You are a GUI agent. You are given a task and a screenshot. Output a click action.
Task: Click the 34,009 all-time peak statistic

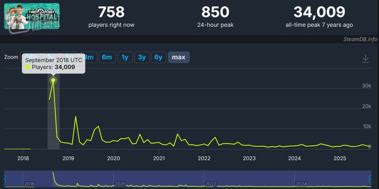click(319, 12)
